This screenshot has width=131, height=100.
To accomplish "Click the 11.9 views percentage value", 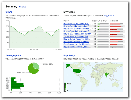I will point(94,29).
